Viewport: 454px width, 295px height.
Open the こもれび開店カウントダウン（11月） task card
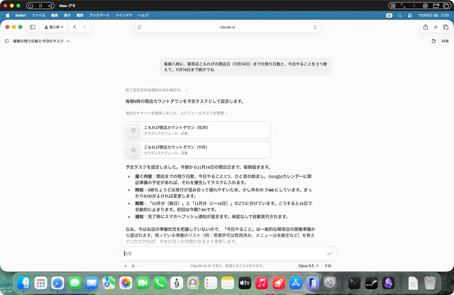[198, 150]
